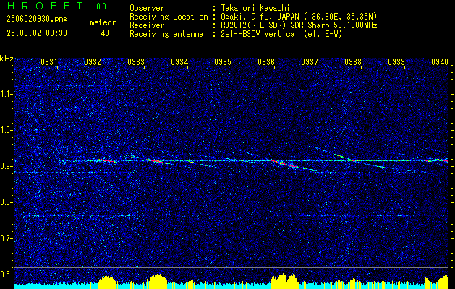Click the version number 1.0.0

(98, 6)
